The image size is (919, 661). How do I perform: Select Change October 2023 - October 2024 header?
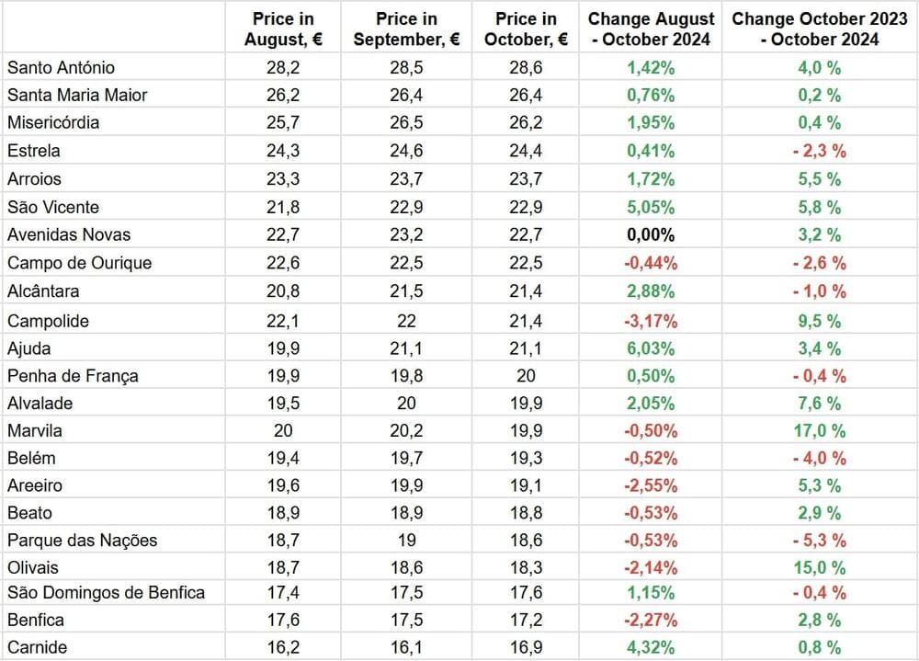pyautogui.click(x=820, y=28)
